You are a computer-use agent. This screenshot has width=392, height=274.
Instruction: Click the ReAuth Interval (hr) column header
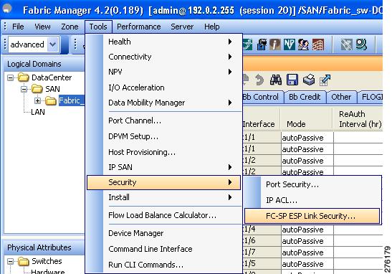[x=358, y=119]
